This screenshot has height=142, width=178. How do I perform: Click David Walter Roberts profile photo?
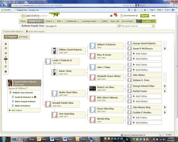tap(10, 83)
